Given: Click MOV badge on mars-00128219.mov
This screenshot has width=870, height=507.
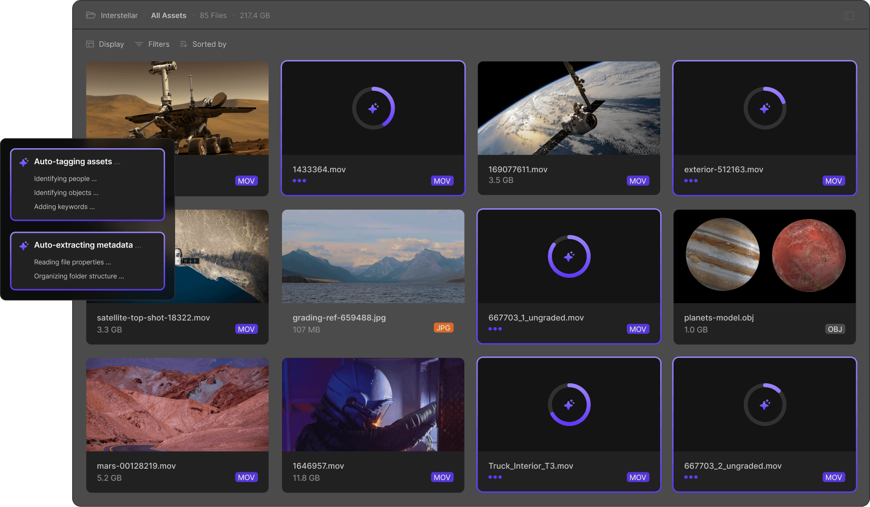Looking at the screenshot, I should pyautogui.click(x=246, y=477).
